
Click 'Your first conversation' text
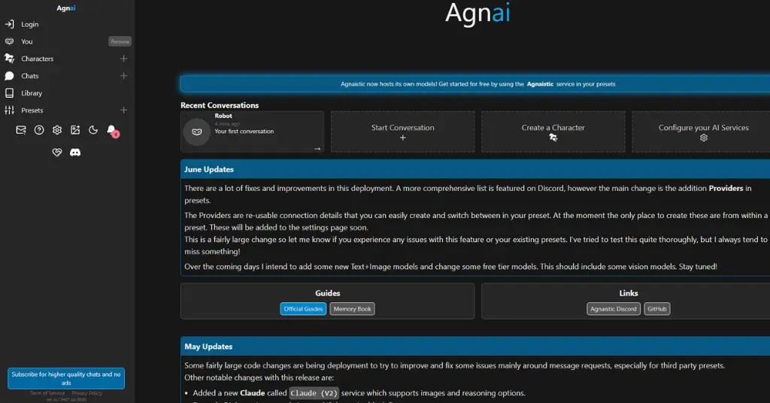[x=244, y=131]
